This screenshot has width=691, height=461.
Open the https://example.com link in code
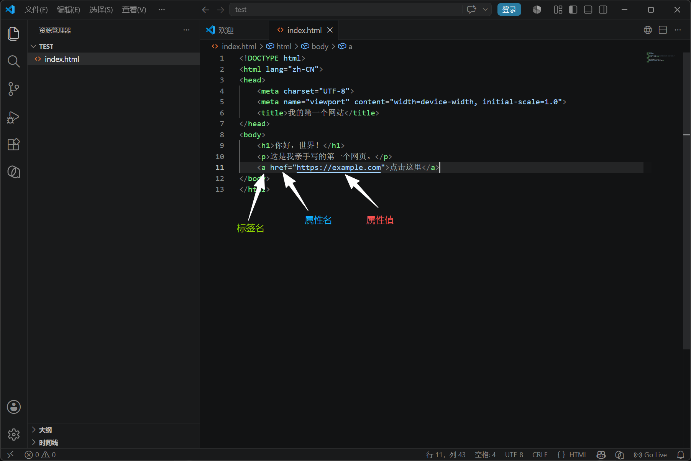[x=338, y=168]
